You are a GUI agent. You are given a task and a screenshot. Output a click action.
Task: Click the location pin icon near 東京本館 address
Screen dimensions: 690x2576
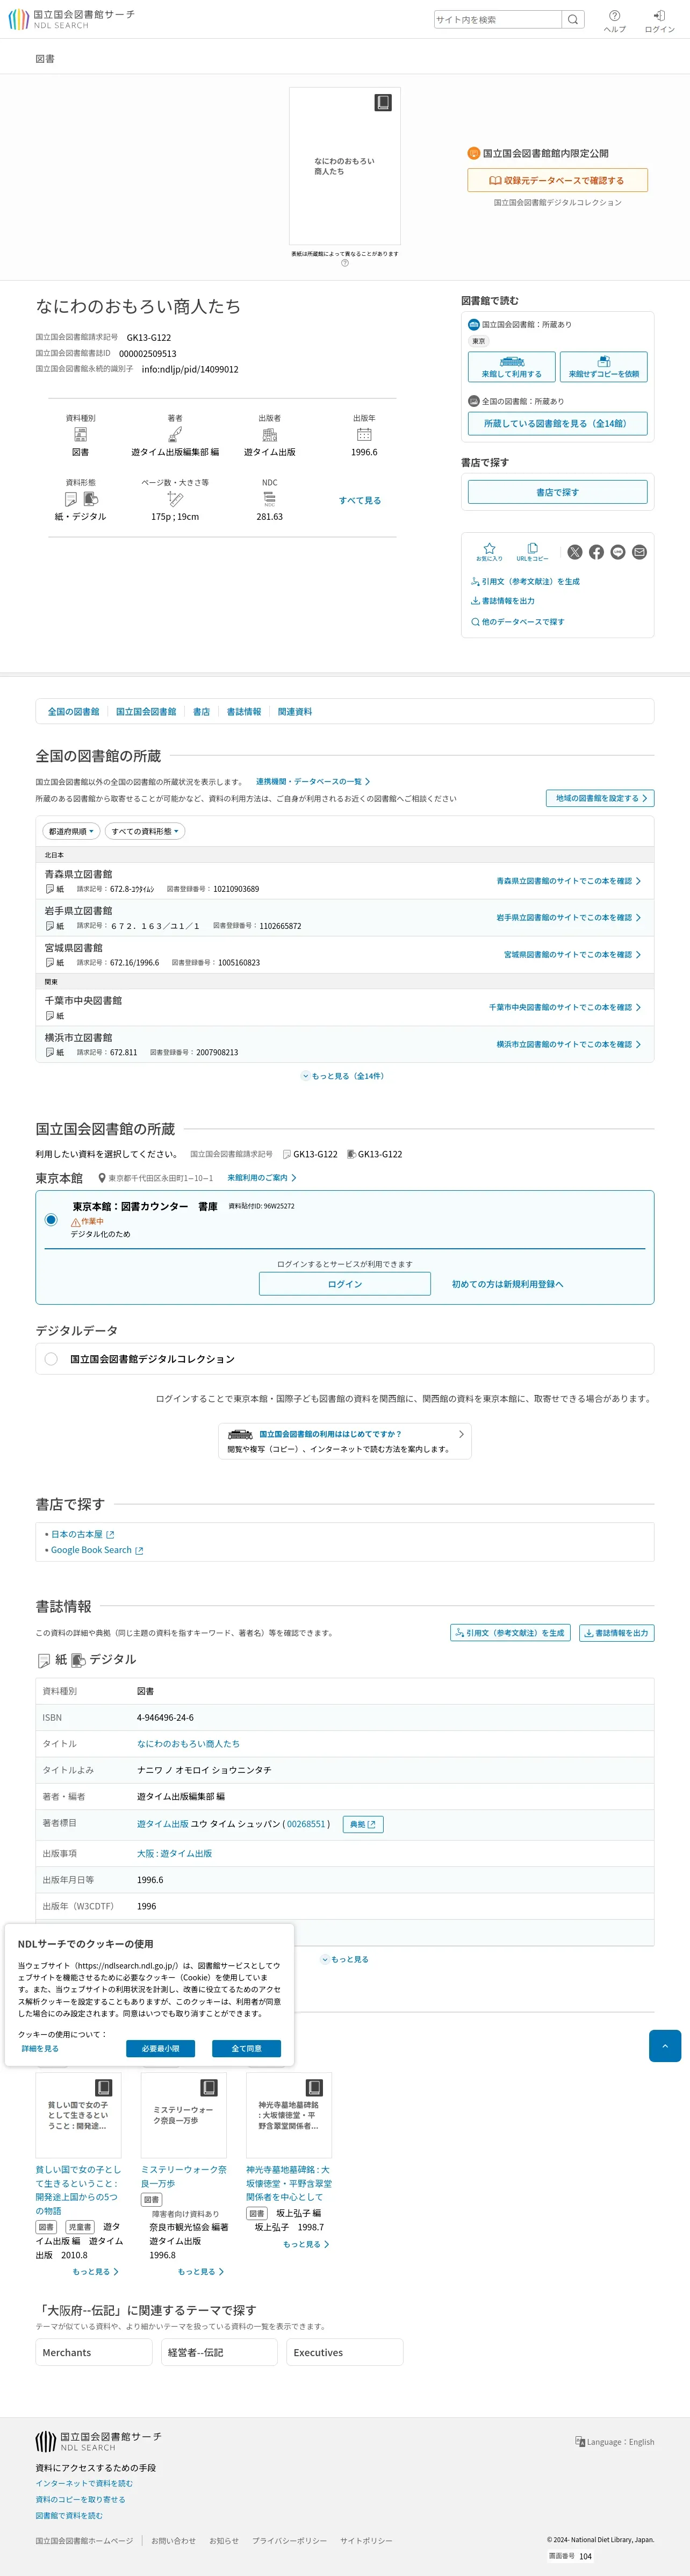coord(102,1178)
